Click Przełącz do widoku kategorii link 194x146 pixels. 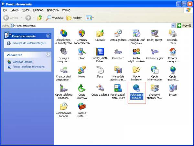pyautogui.click(x=29, y=43)
